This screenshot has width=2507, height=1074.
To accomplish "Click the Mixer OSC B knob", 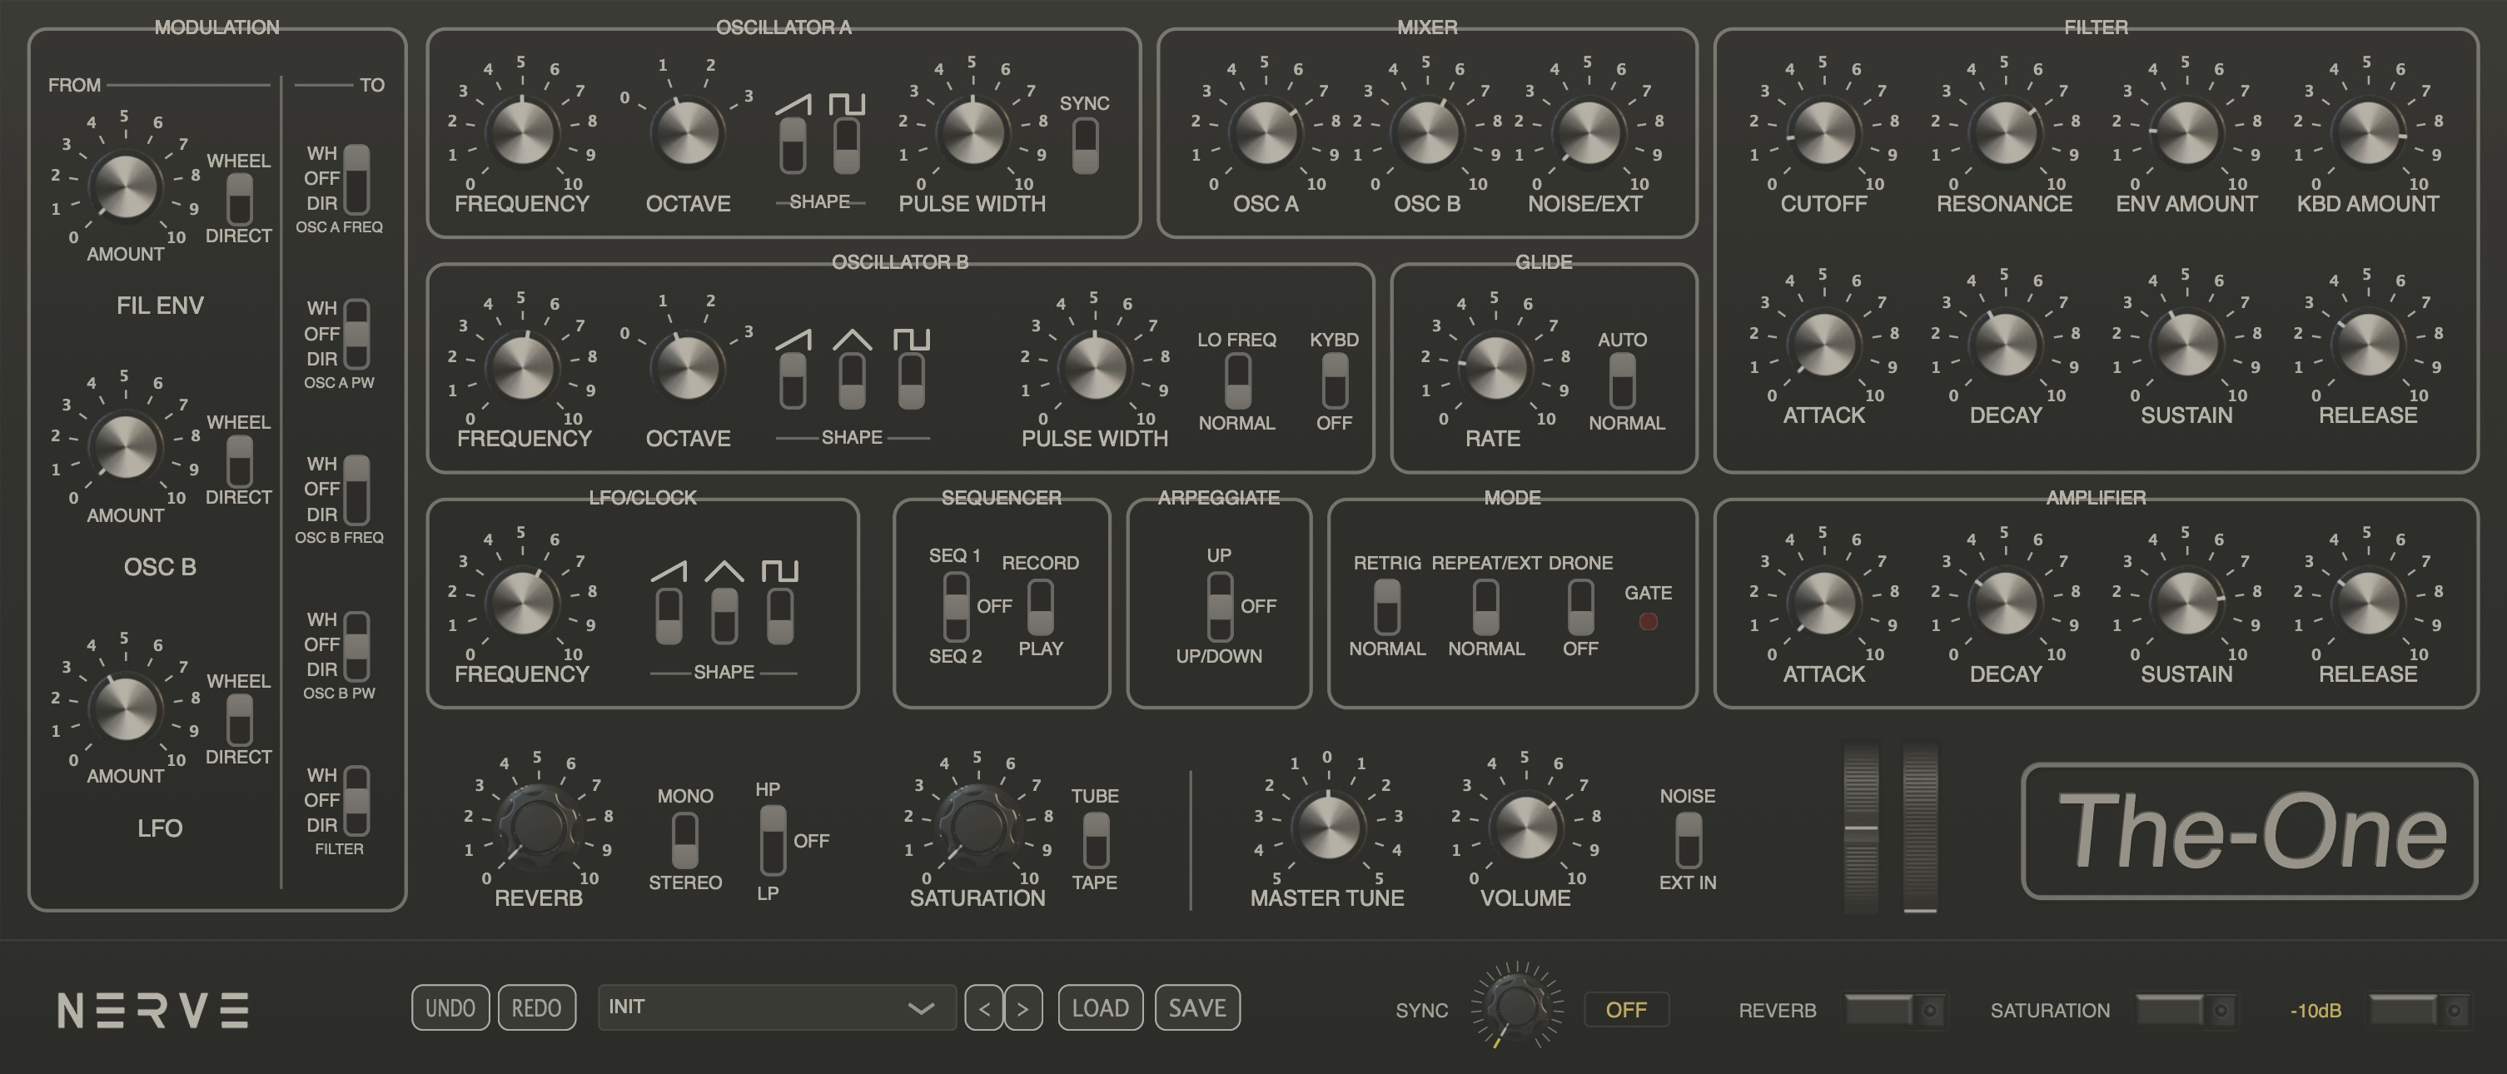I will 1427,132.
